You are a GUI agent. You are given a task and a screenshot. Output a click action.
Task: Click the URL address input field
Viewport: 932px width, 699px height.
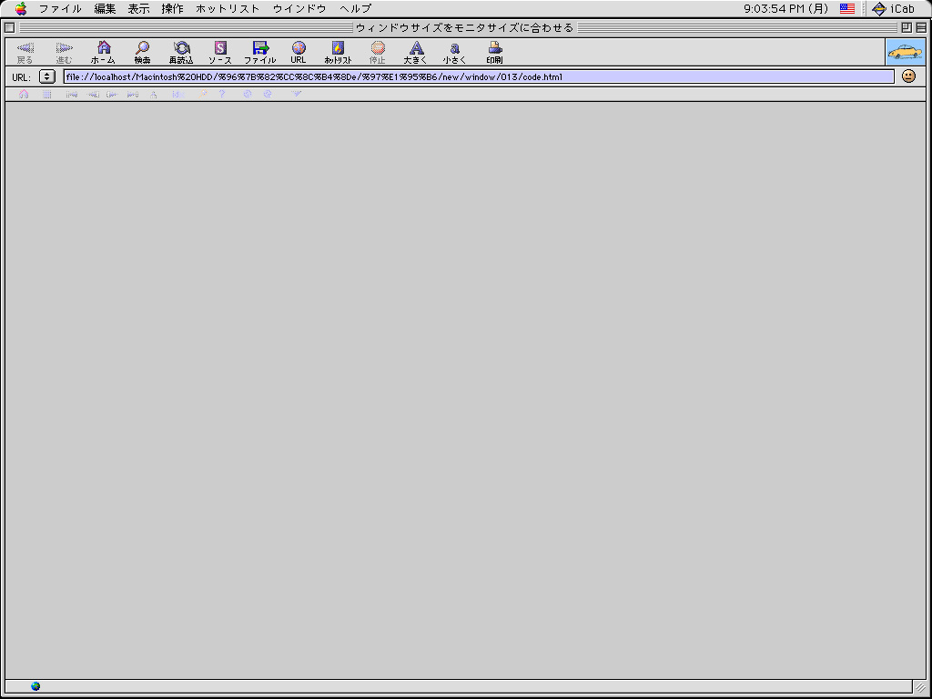(479, 76)
